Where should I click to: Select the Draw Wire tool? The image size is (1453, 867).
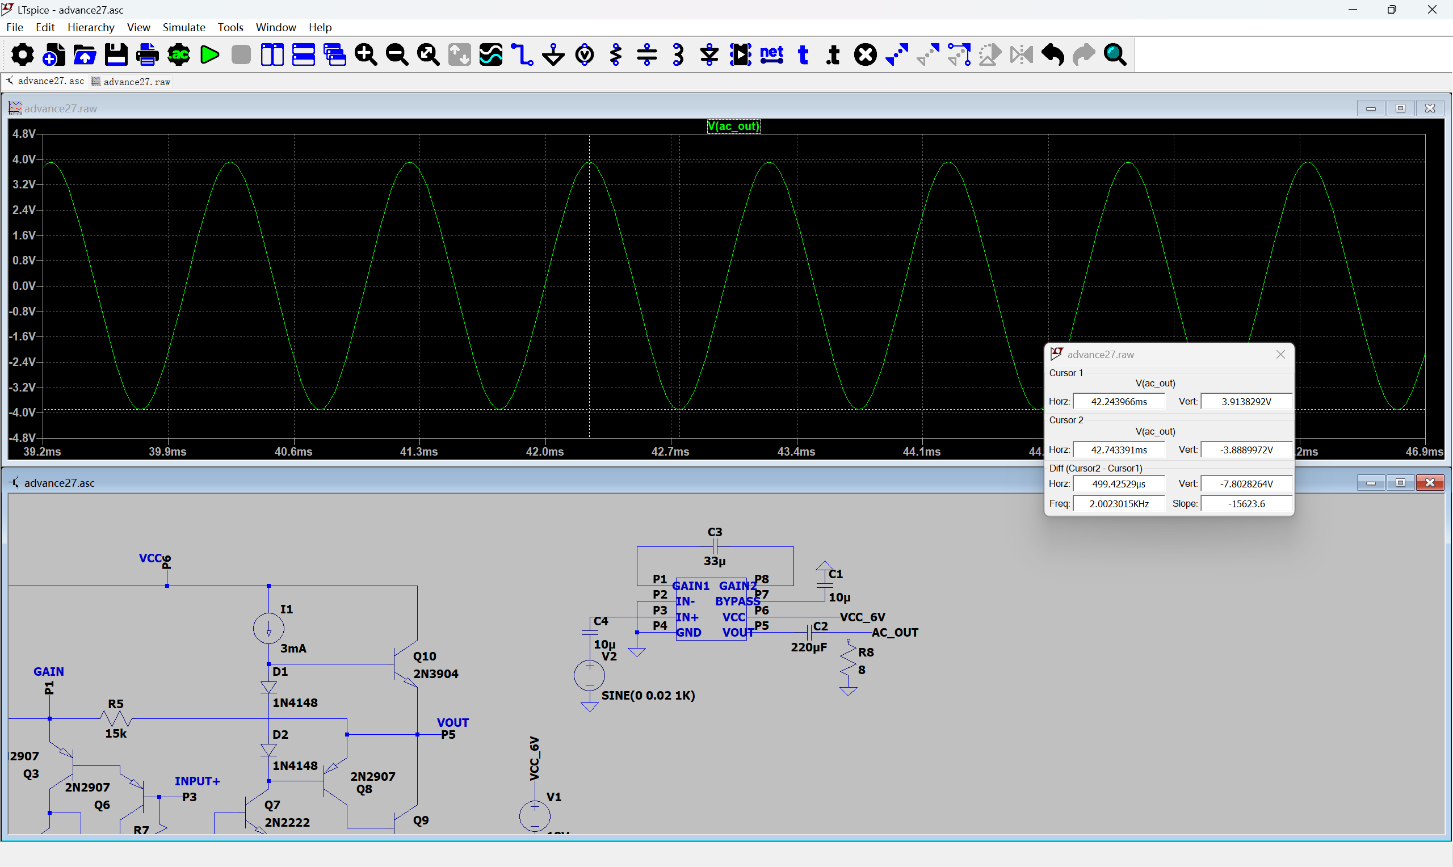click(522, 55)
